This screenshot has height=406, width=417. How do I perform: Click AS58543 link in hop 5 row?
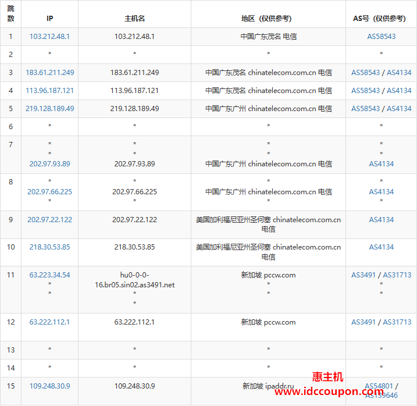click(x=366, y=109)
